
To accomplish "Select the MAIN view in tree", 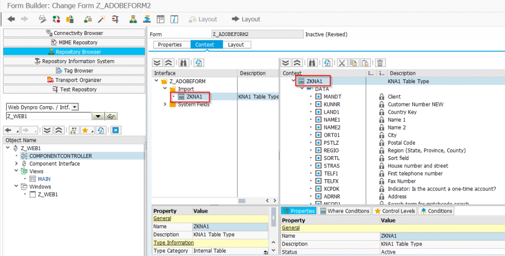I will tap(44, 179).
